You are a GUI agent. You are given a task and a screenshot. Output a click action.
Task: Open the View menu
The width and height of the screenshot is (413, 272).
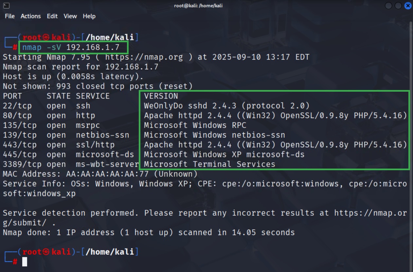pyautogui.click(x=70, y=16)
